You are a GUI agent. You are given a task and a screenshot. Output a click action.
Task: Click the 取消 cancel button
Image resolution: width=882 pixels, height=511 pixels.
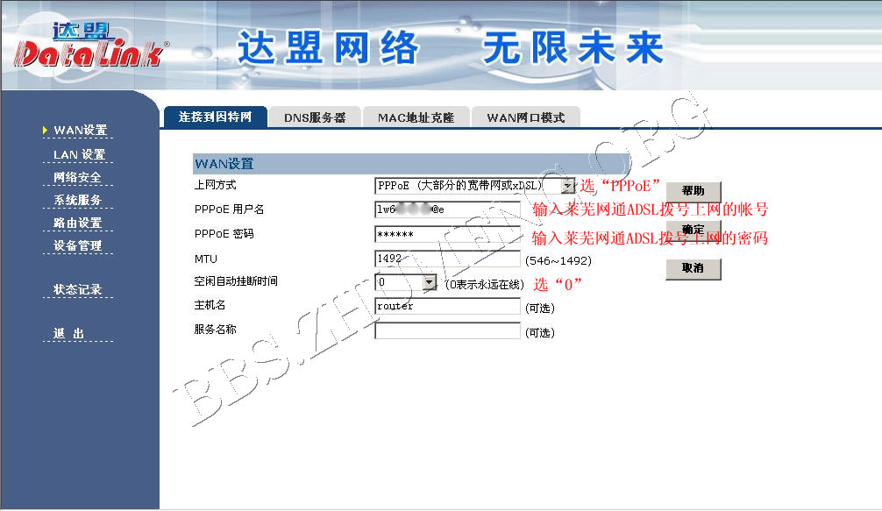pos(693,268)
